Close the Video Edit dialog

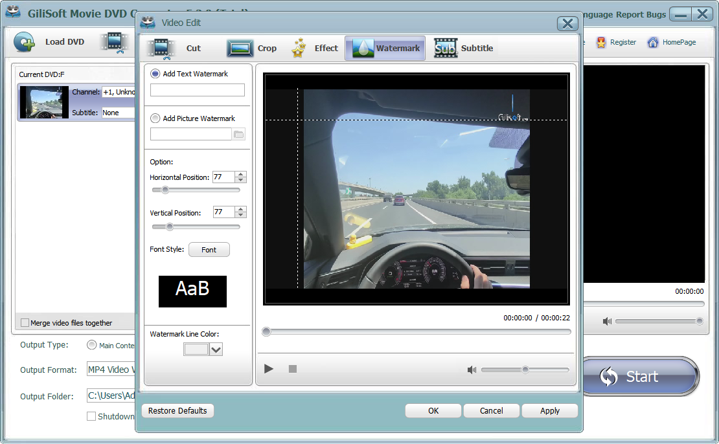[x=567, y=23]
